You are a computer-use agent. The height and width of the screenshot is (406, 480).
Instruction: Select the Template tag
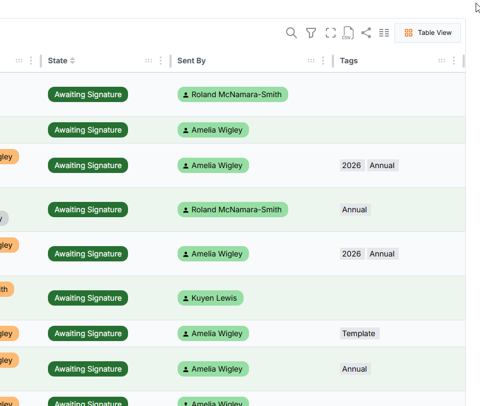(x=359, y=333)
